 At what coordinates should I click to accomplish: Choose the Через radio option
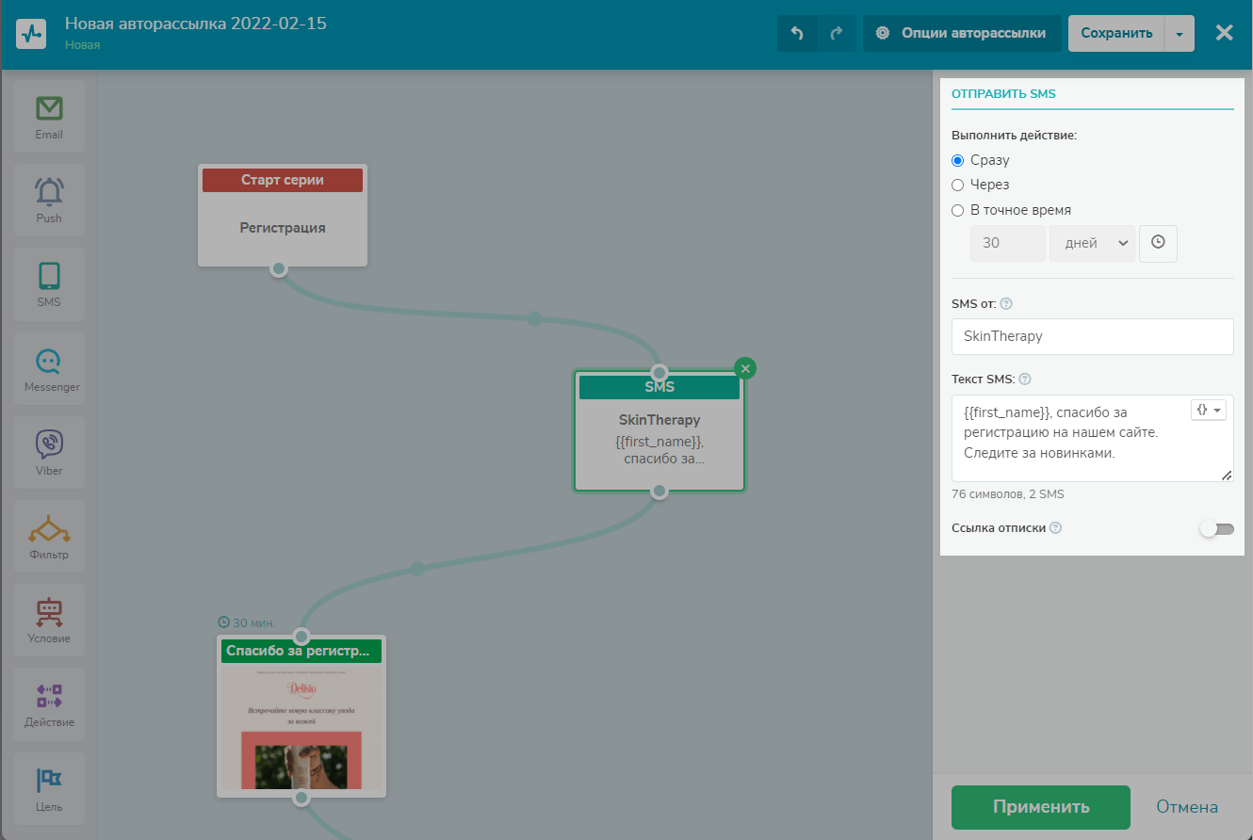tap(958, 186)
